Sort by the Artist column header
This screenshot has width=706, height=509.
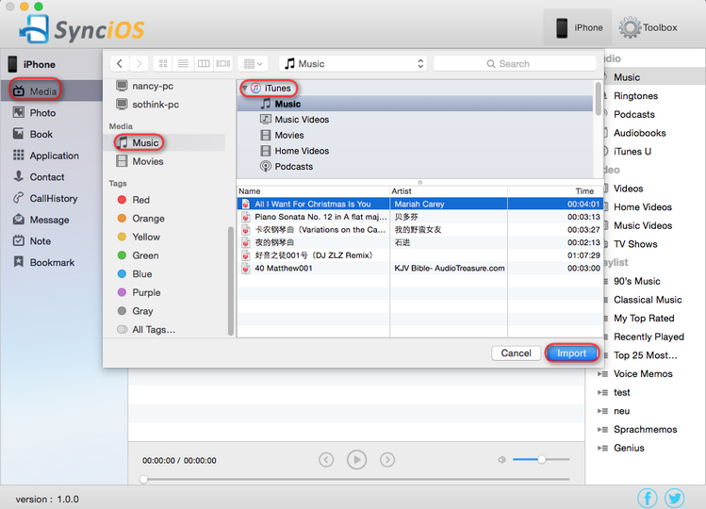click(x=449, y=191)
